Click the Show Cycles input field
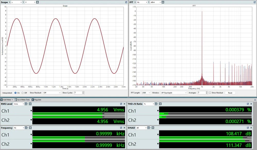 (78, 93)
